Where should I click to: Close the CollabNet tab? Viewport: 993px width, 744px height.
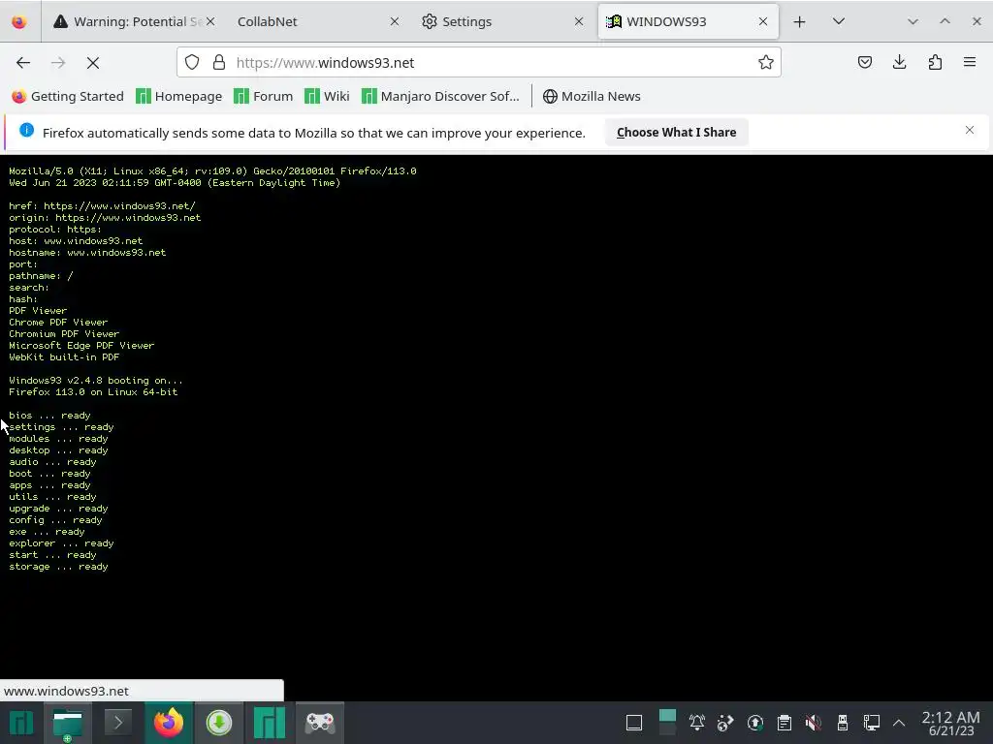[395, 21]
